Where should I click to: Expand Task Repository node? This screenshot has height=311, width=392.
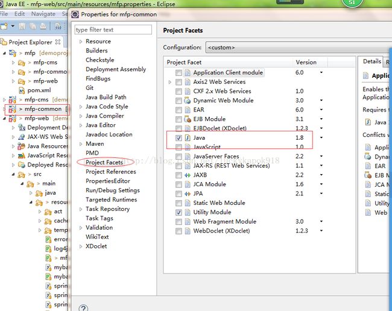81,209
